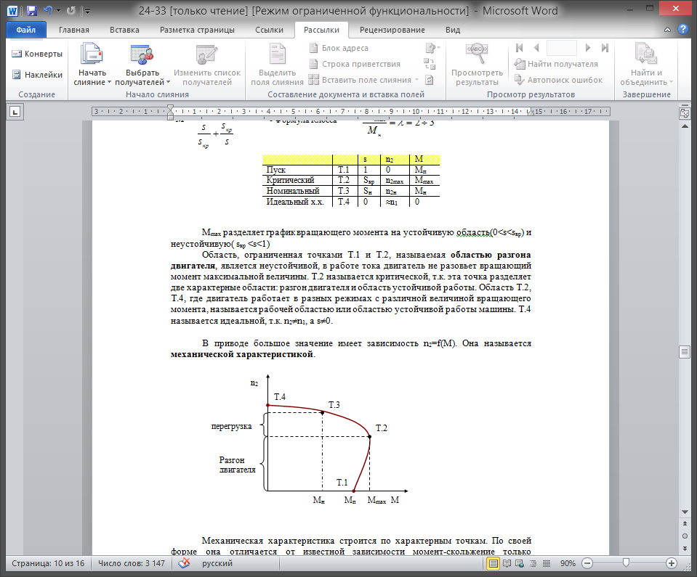Click the Undo icon in quick access toolbar
Viewport: 697px width, 577px height.
pyautogui.click(x=47, y=11)
